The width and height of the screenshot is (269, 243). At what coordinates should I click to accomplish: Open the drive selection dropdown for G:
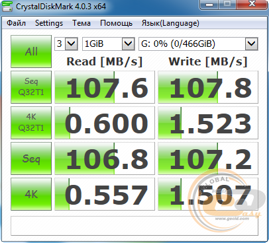coord(198,44)
